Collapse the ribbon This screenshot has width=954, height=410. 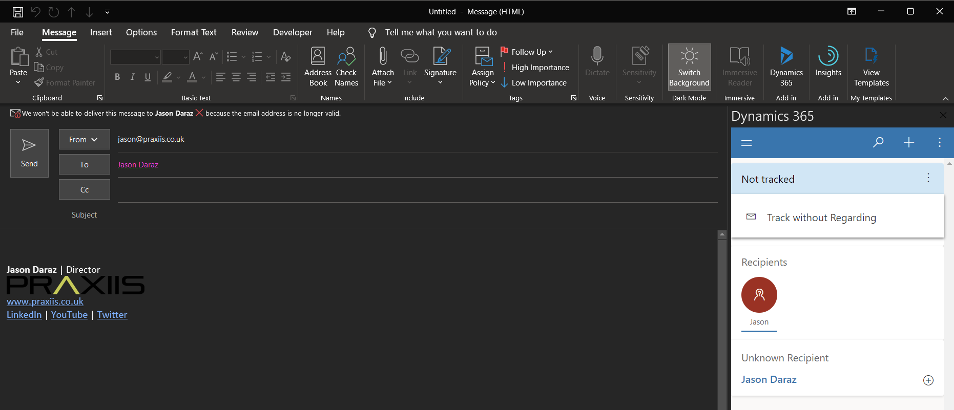tap(945, 98)
